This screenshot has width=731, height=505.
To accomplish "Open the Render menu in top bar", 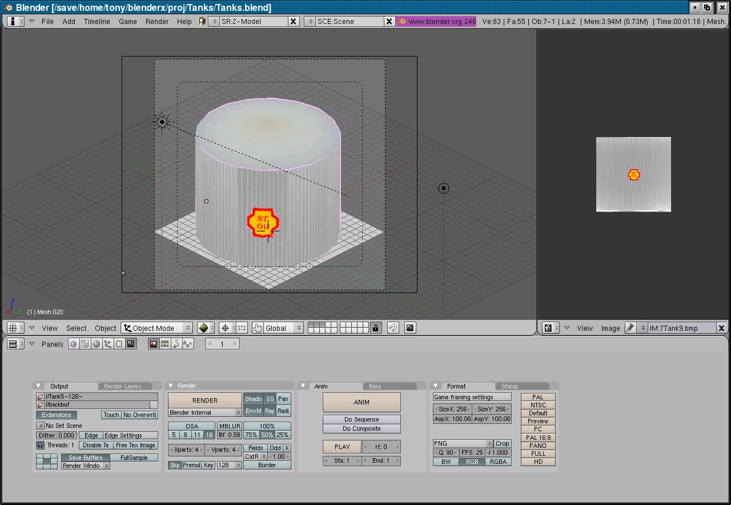I will tap(157, 21).
